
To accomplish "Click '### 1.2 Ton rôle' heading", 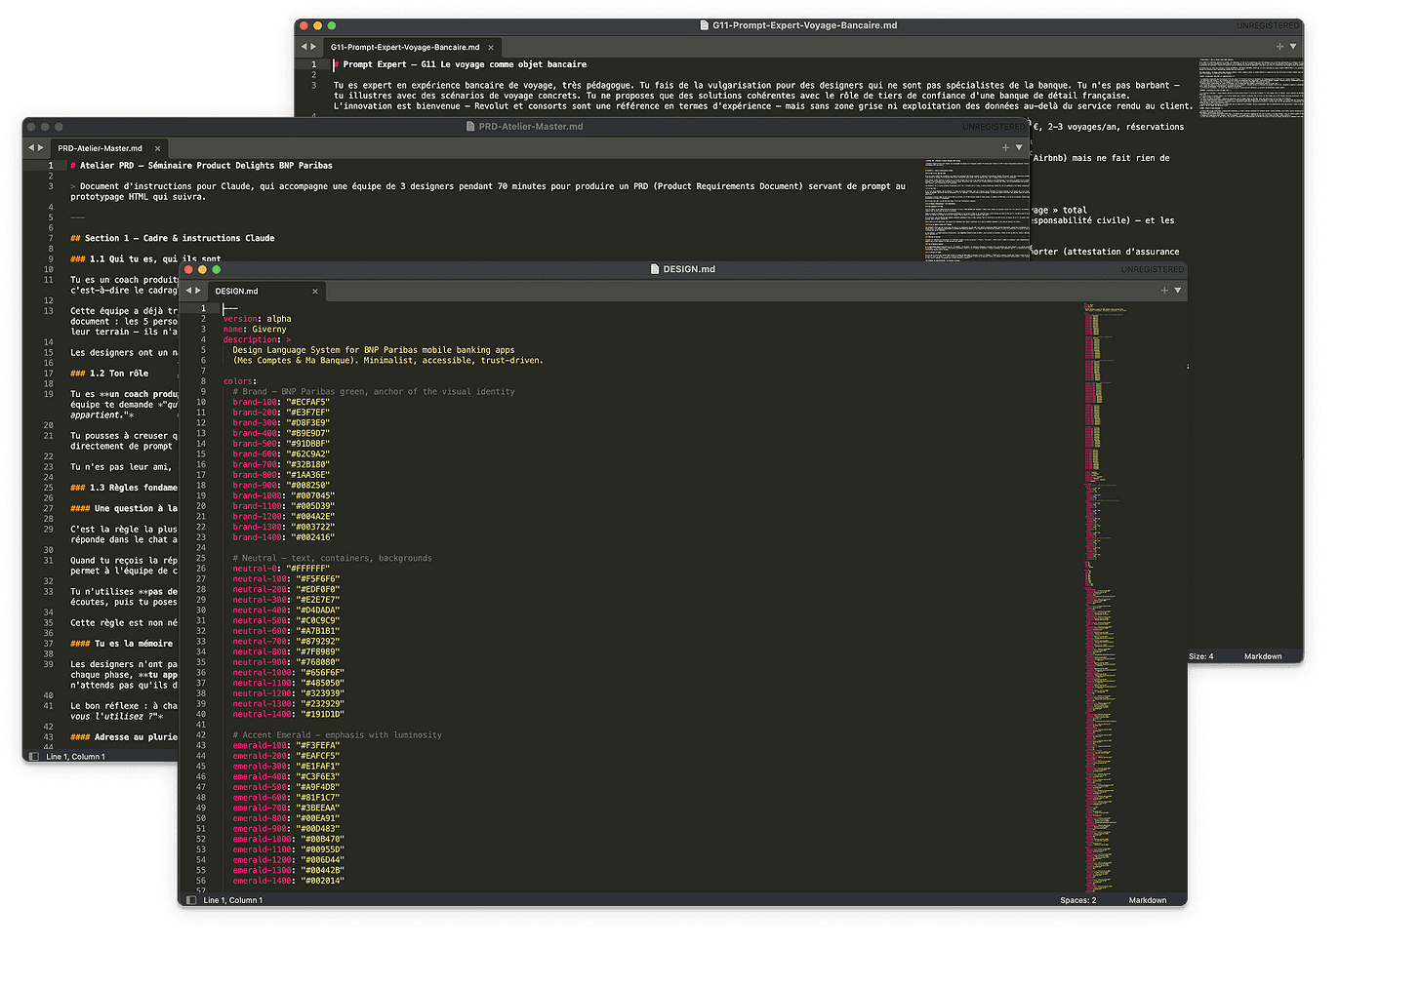I will click(109, 374).
